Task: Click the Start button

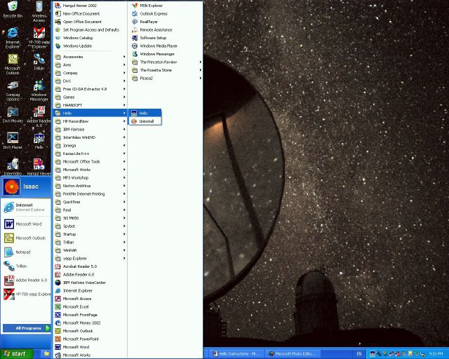Action: click(x=16, y=354)
